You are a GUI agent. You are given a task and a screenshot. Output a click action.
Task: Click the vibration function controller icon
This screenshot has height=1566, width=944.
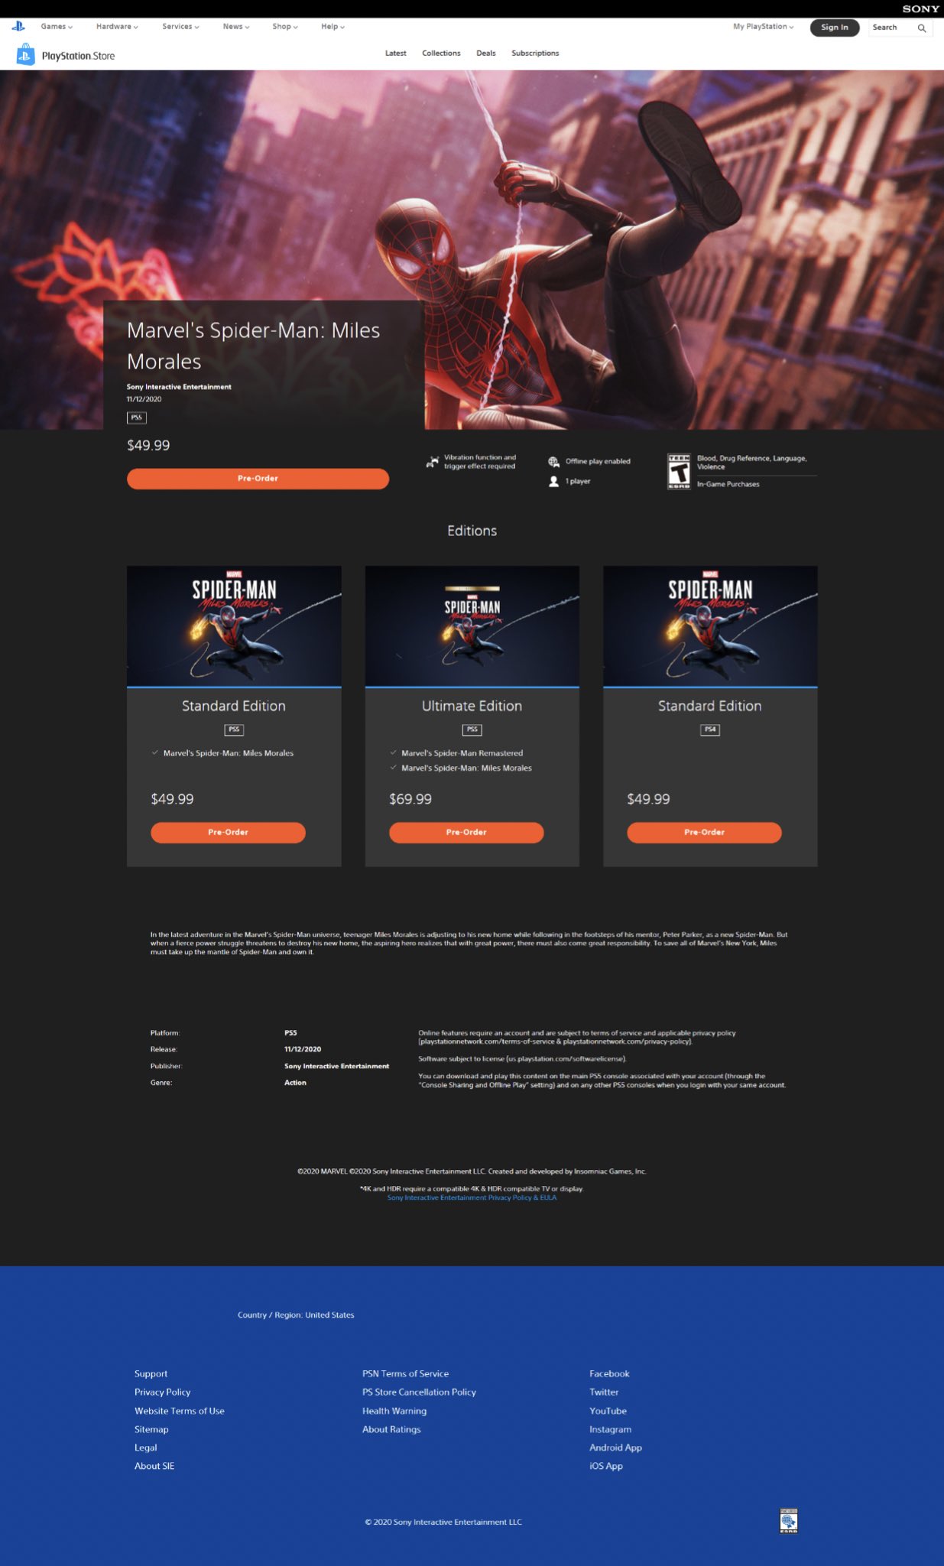[x=433, y=462]
